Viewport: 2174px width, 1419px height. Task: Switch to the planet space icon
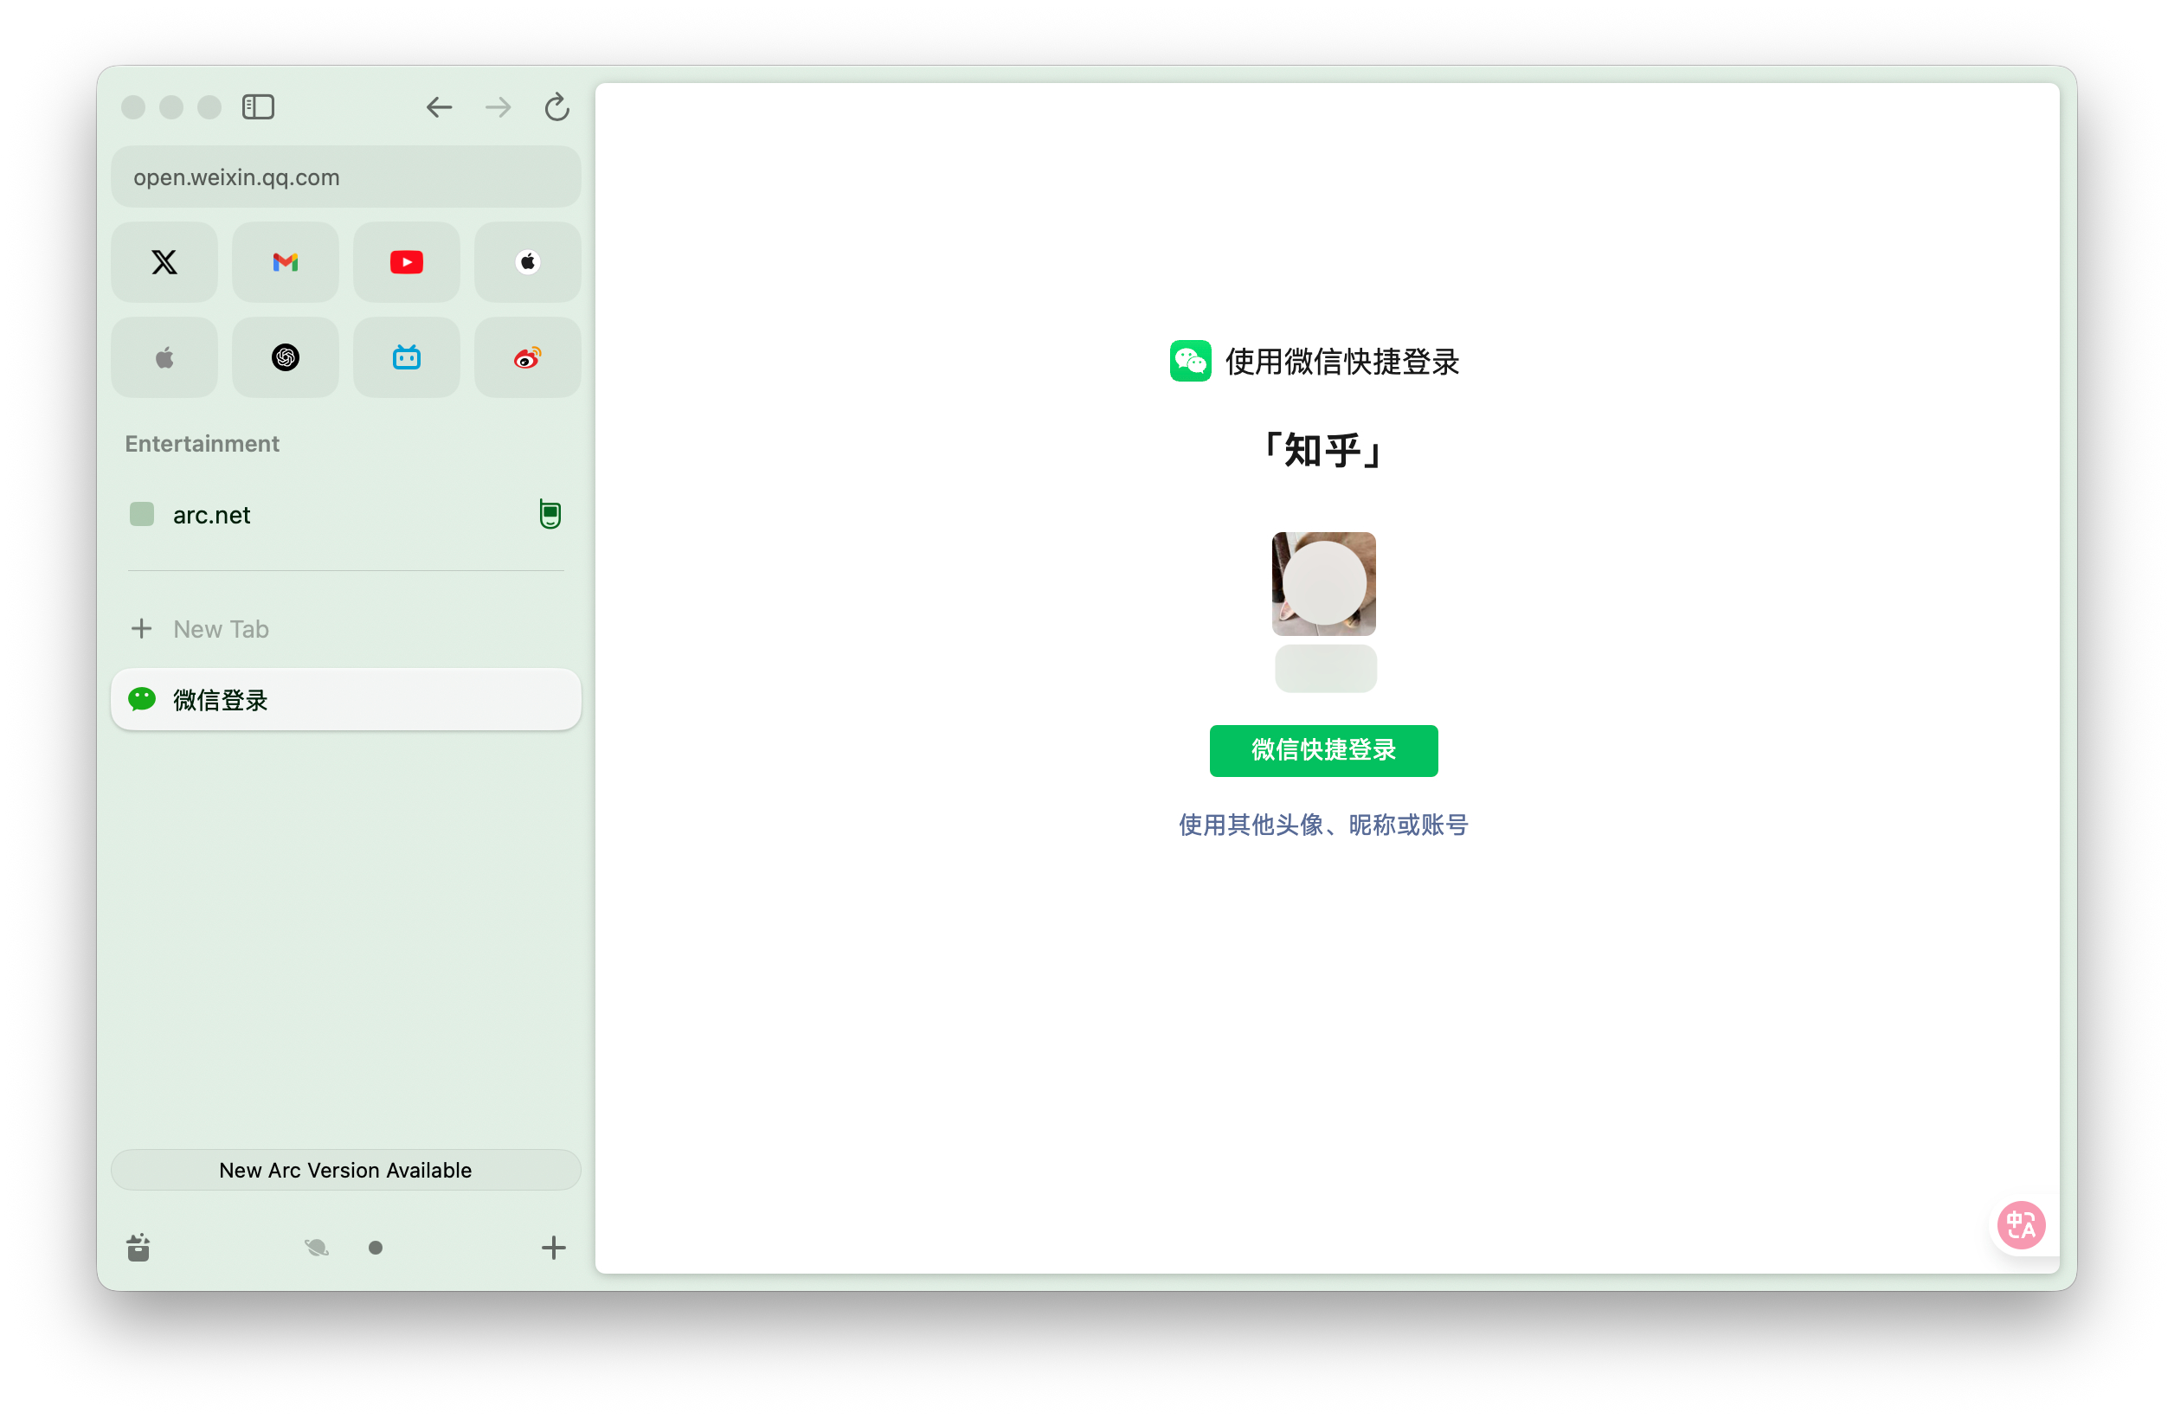coord(316,1248)
